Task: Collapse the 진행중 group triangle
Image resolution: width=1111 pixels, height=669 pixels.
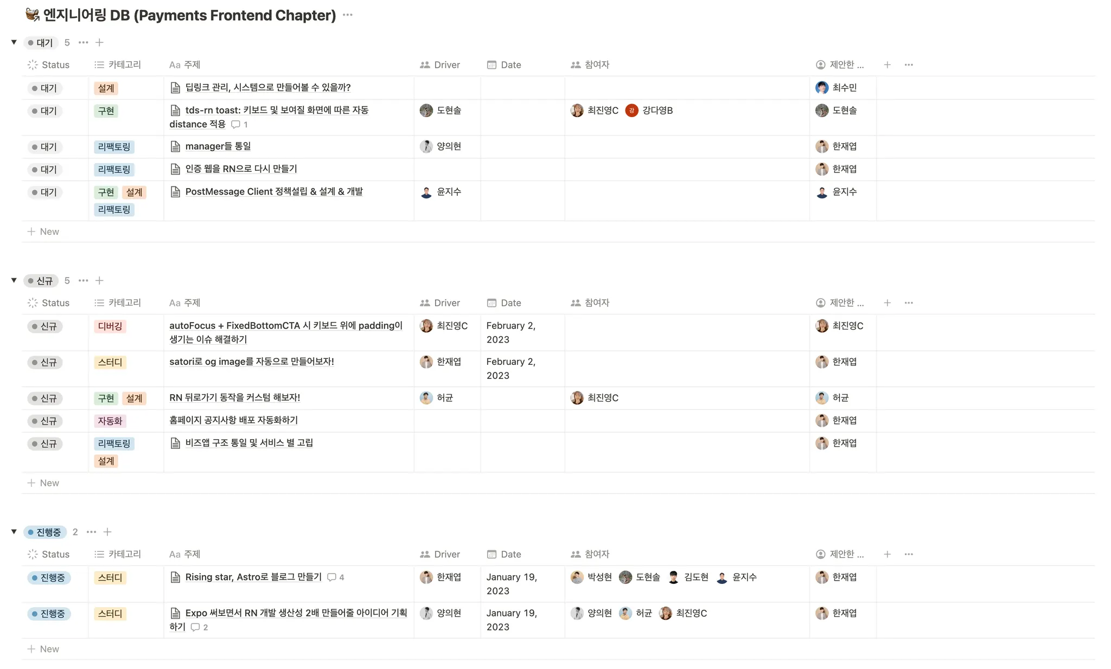Action: 14,532
